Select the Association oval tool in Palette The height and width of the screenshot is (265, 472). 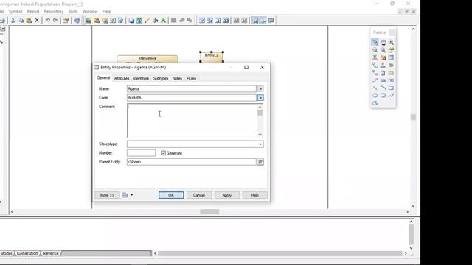tap(391, 66)
